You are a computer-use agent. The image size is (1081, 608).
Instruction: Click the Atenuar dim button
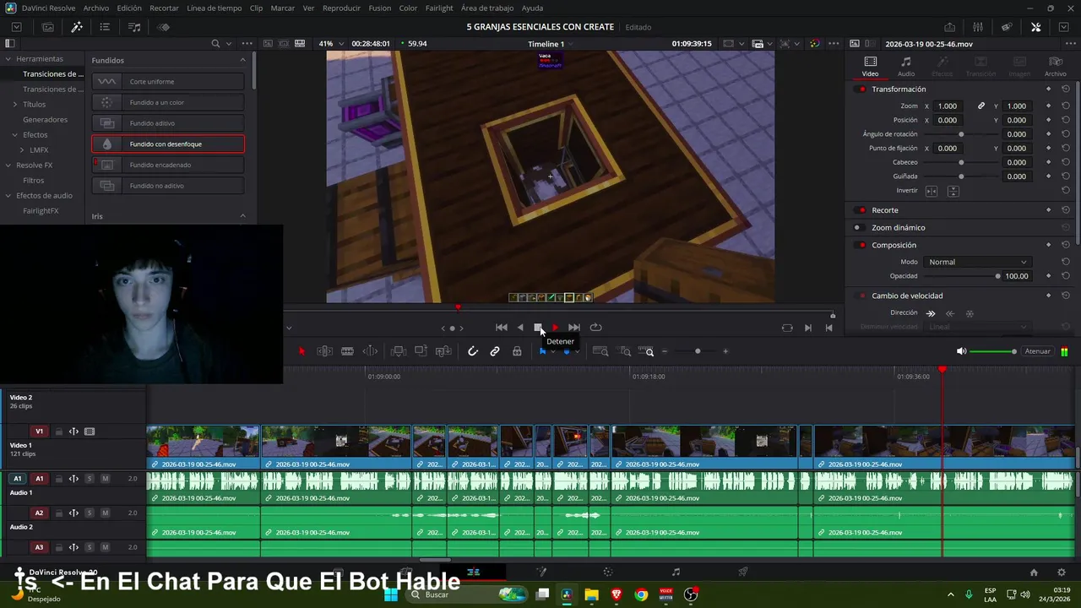pos(1037,351)
